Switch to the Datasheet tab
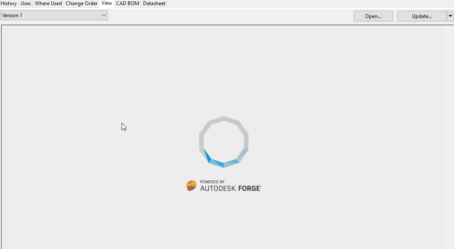 coord(154,3)
